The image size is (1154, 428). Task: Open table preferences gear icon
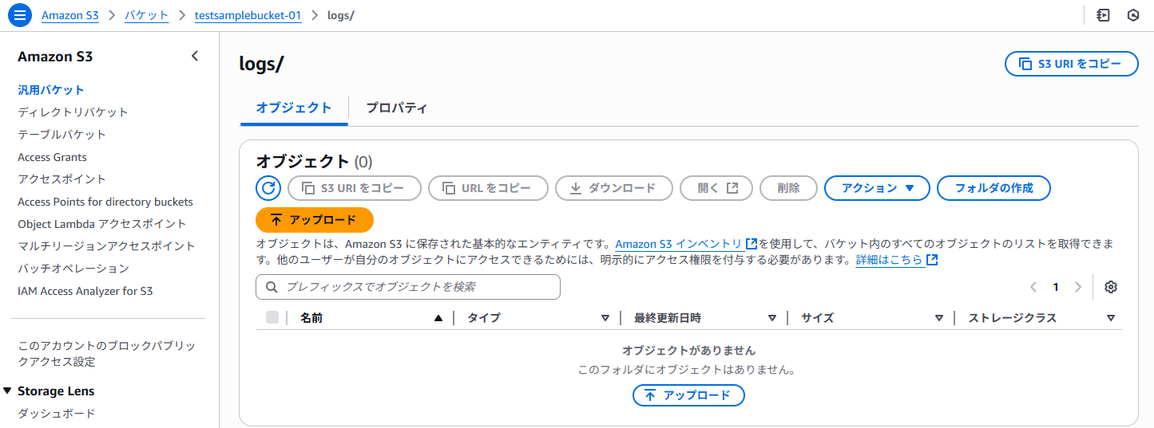tap(1110, 287)
